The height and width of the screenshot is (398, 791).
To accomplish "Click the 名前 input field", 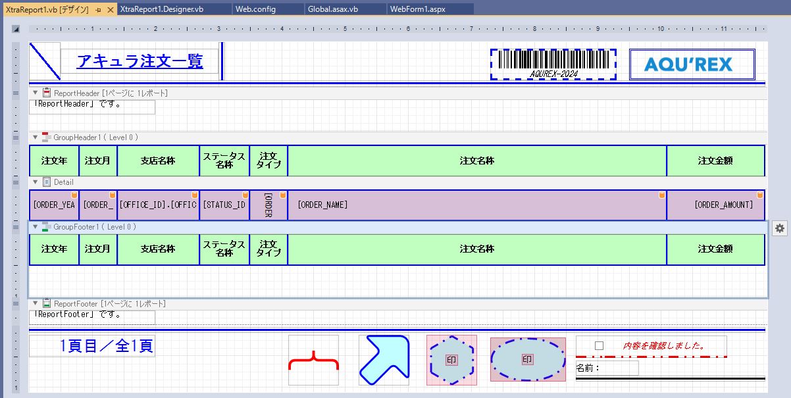I will tap(618, 368).
